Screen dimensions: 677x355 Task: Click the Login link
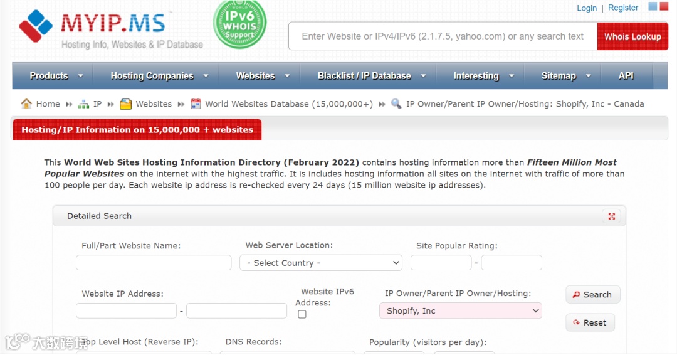(587, 8)
